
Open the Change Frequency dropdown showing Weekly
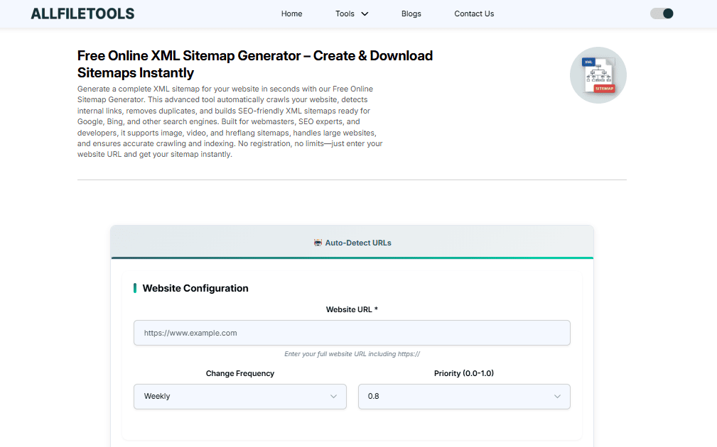coord(239,397)
